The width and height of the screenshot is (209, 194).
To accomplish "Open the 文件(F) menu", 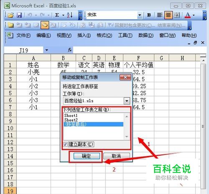I will [23, 35].
